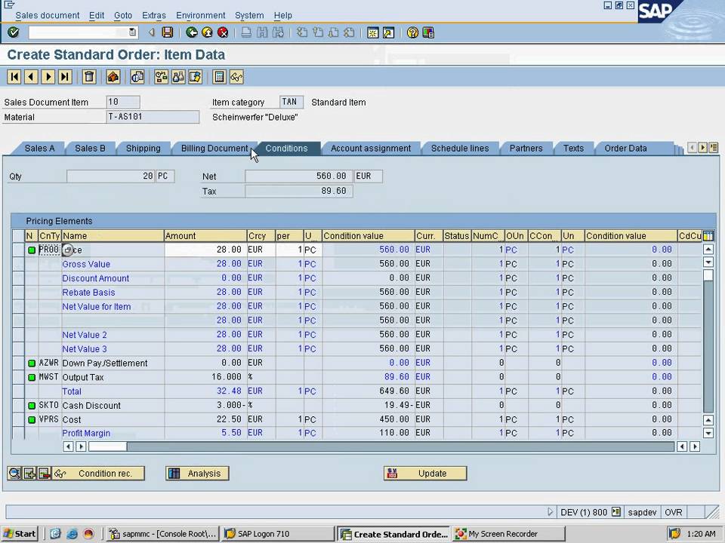This screenshot has width=725, height=543.
Task: Click the condition detail magnifier icon
Action: point(14,474)
